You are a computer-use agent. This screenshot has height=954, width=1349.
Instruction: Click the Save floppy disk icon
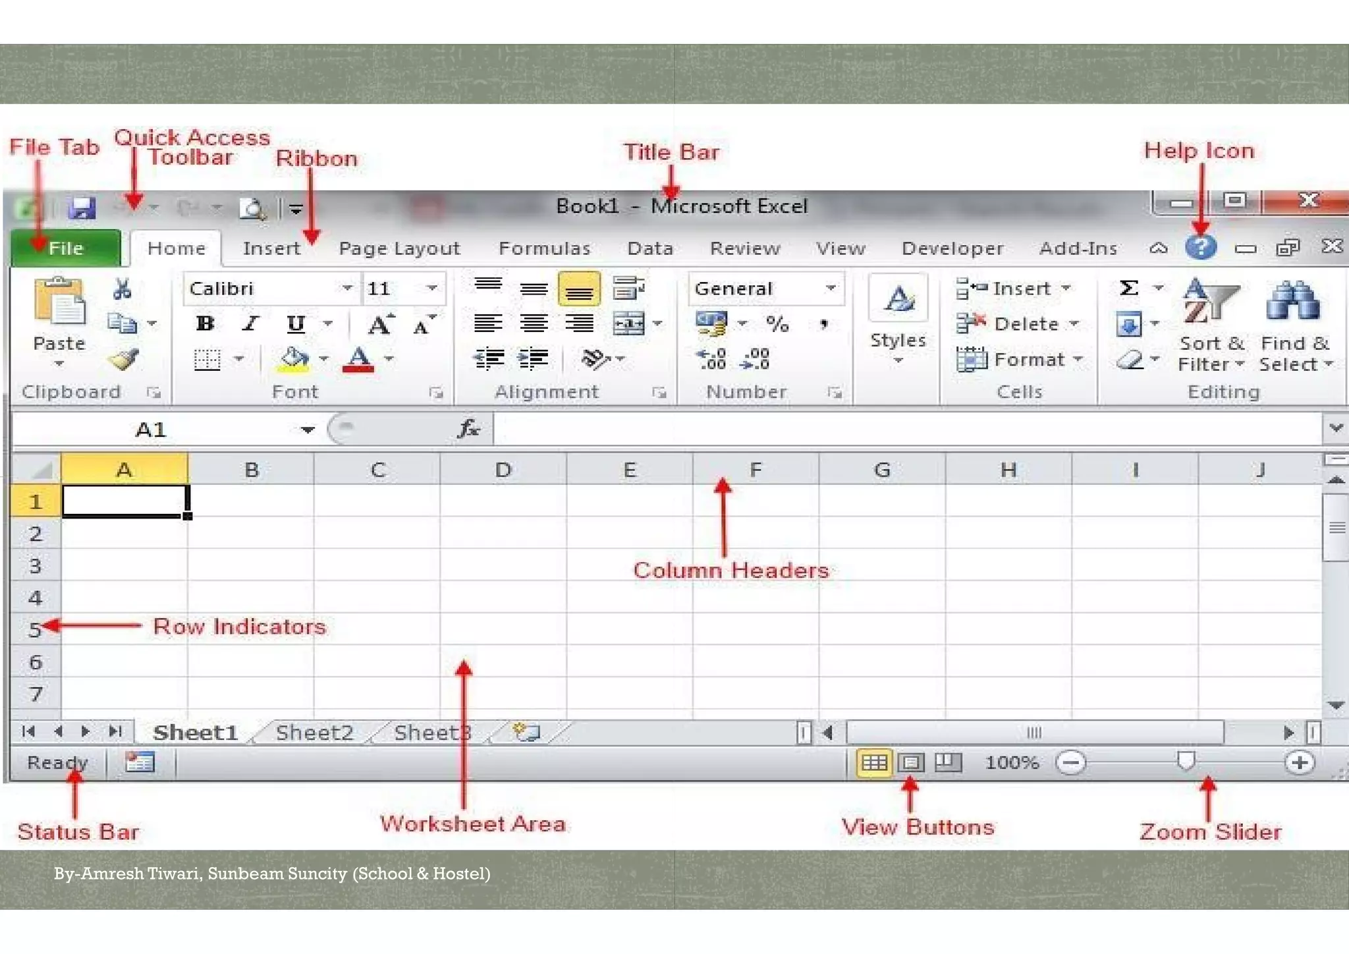[x=82, y=209]
